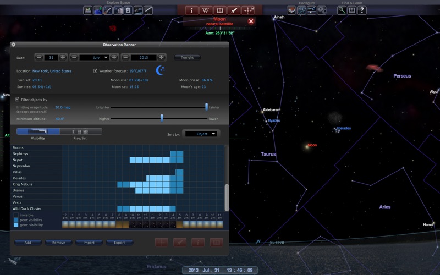Increase the day with plus stepper

coord(63,57)
